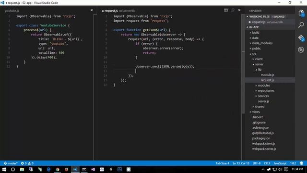Open the Windows Start menu
The width and height of the screenshot is (307, 173).
4,169
